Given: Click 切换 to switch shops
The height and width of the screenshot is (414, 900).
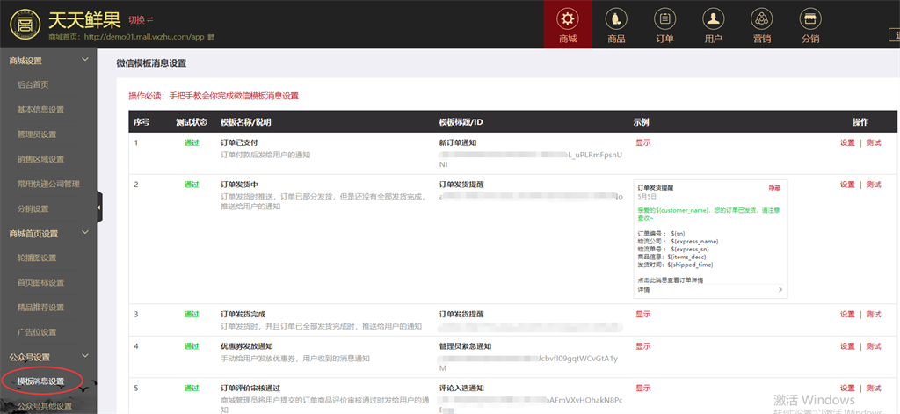Looking at the screenshot, I should [x=140, y=19].
